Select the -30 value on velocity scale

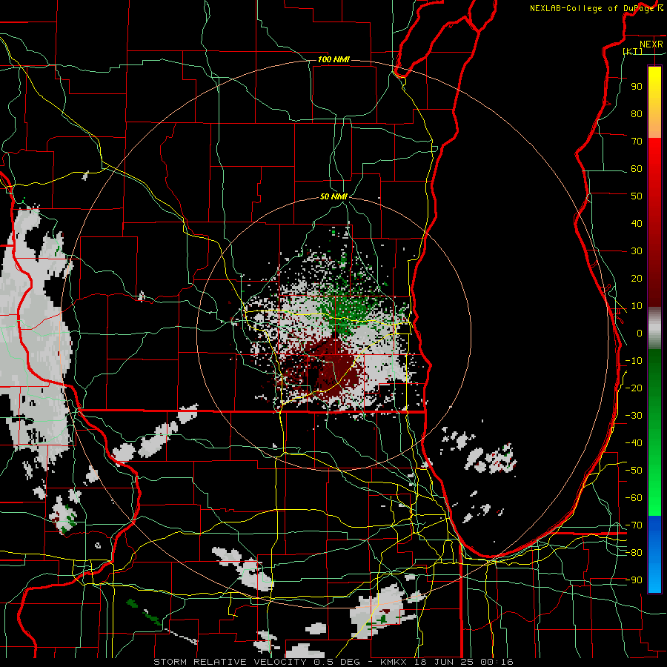point(634,416)
